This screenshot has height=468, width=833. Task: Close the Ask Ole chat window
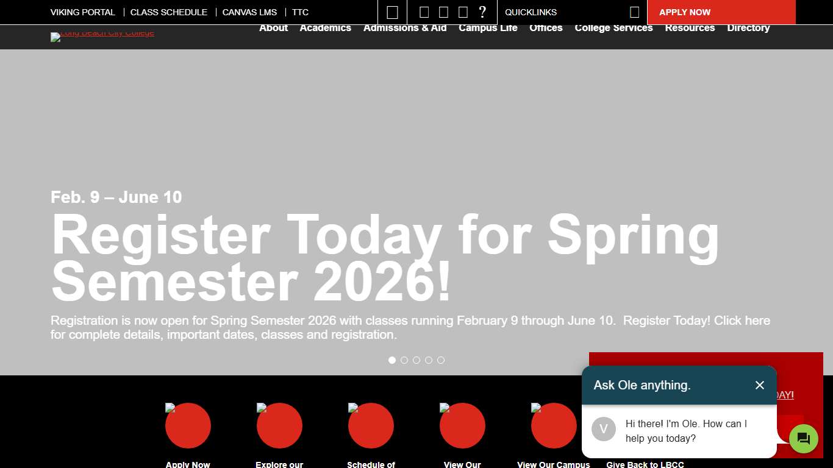click(x=760, y=385)
